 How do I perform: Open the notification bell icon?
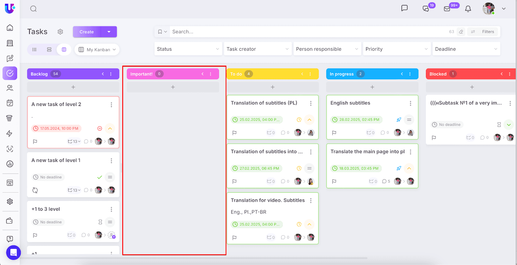(x=468, y=9)
